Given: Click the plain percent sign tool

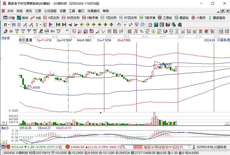Looking at the screenshot, I should [142, 31].
